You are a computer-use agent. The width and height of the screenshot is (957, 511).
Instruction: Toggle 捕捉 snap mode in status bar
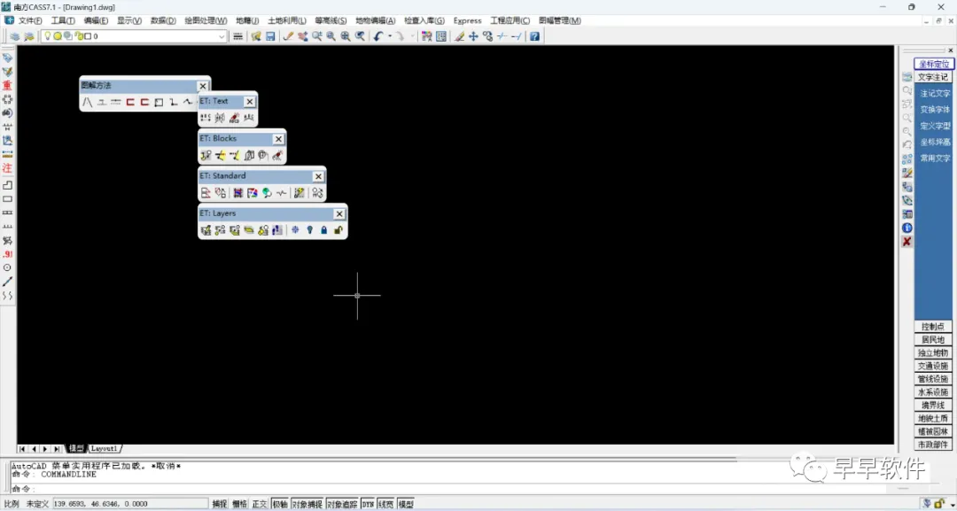tap(220, 504)
